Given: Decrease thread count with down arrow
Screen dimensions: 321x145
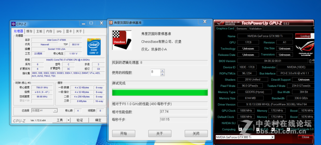Looking at the screenshot, I should (x=163, y=74).
